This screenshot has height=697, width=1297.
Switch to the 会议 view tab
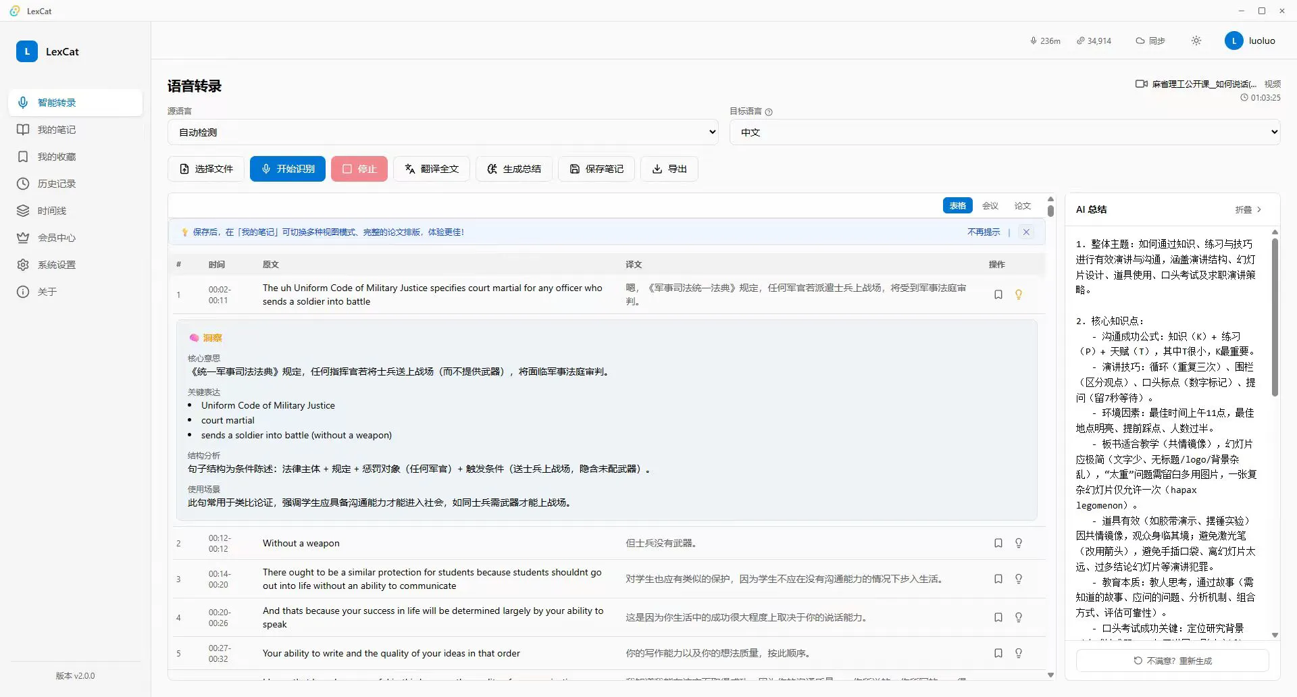[990, 206]
